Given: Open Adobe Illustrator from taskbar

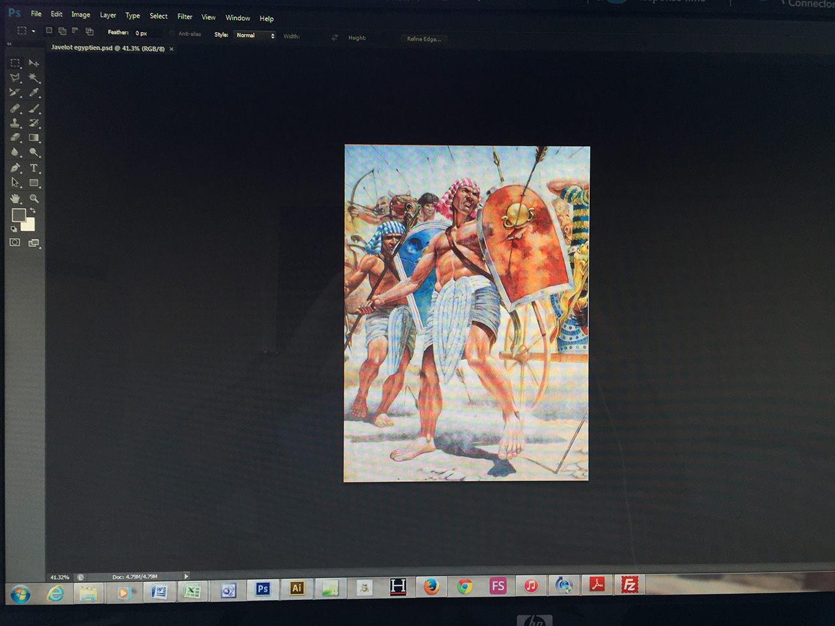Looking at the screenshot, I should click(x=297, y=588).
